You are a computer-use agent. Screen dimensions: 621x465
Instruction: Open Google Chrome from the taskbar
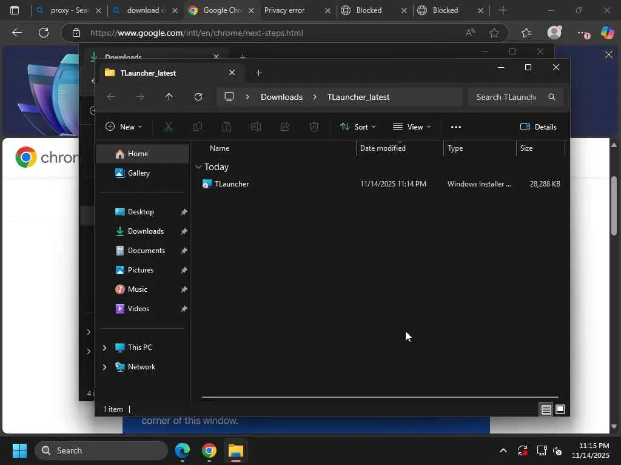coord(209,450)
